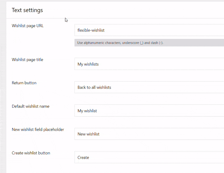Screen dimensions: 224x173
Task: Click the 'New wishlist field placeholder' label
Action: click(38, 130)
